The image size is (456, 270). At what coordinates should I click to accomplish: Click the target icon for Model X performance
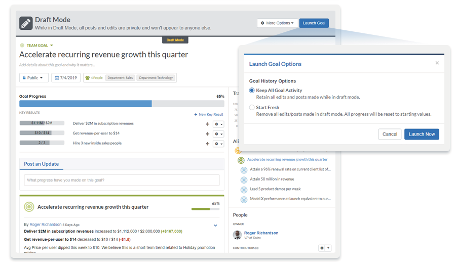click(x=244, y=200)
